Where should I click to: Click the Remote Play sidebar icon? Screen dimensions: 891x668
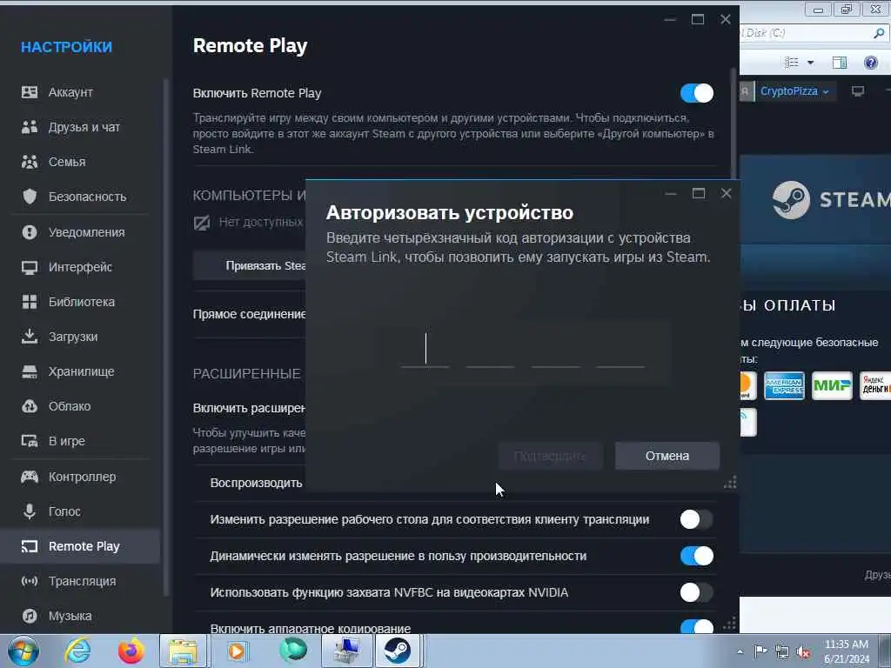click(x=30, y=546)
